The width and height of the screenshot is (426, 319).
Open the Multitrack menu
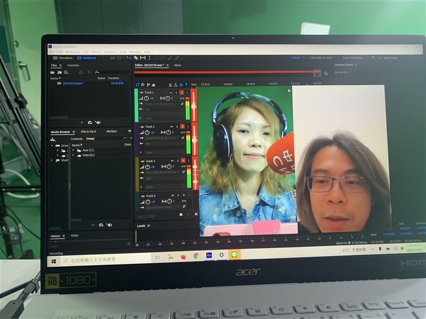(73, 52)
